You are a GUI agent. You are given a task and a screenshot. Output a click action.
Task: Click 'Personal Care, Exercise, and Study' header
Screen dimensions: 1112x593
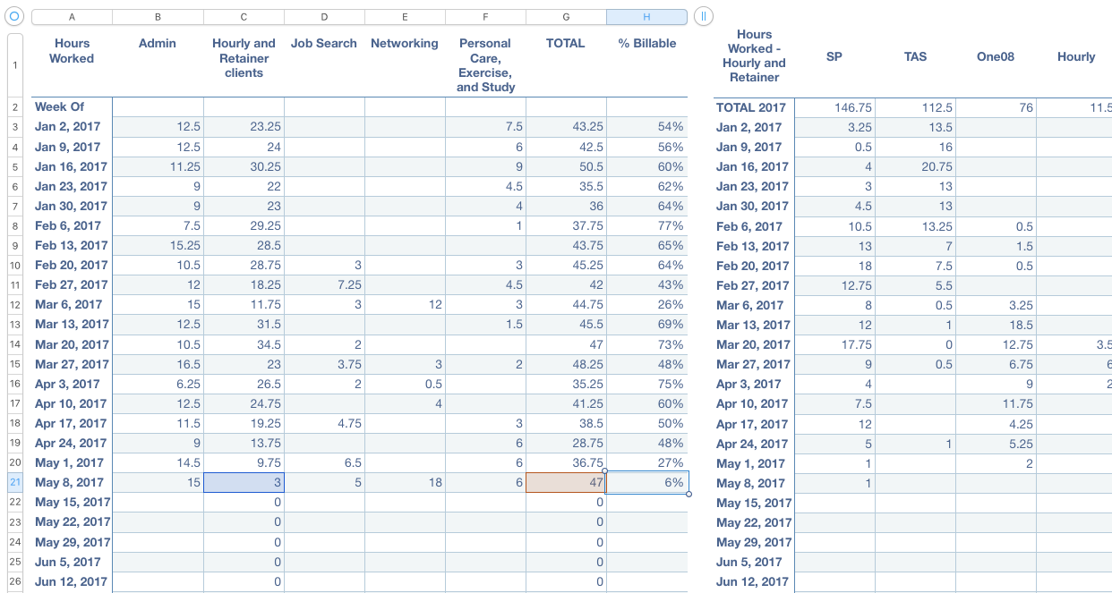[x=485, y=65]
